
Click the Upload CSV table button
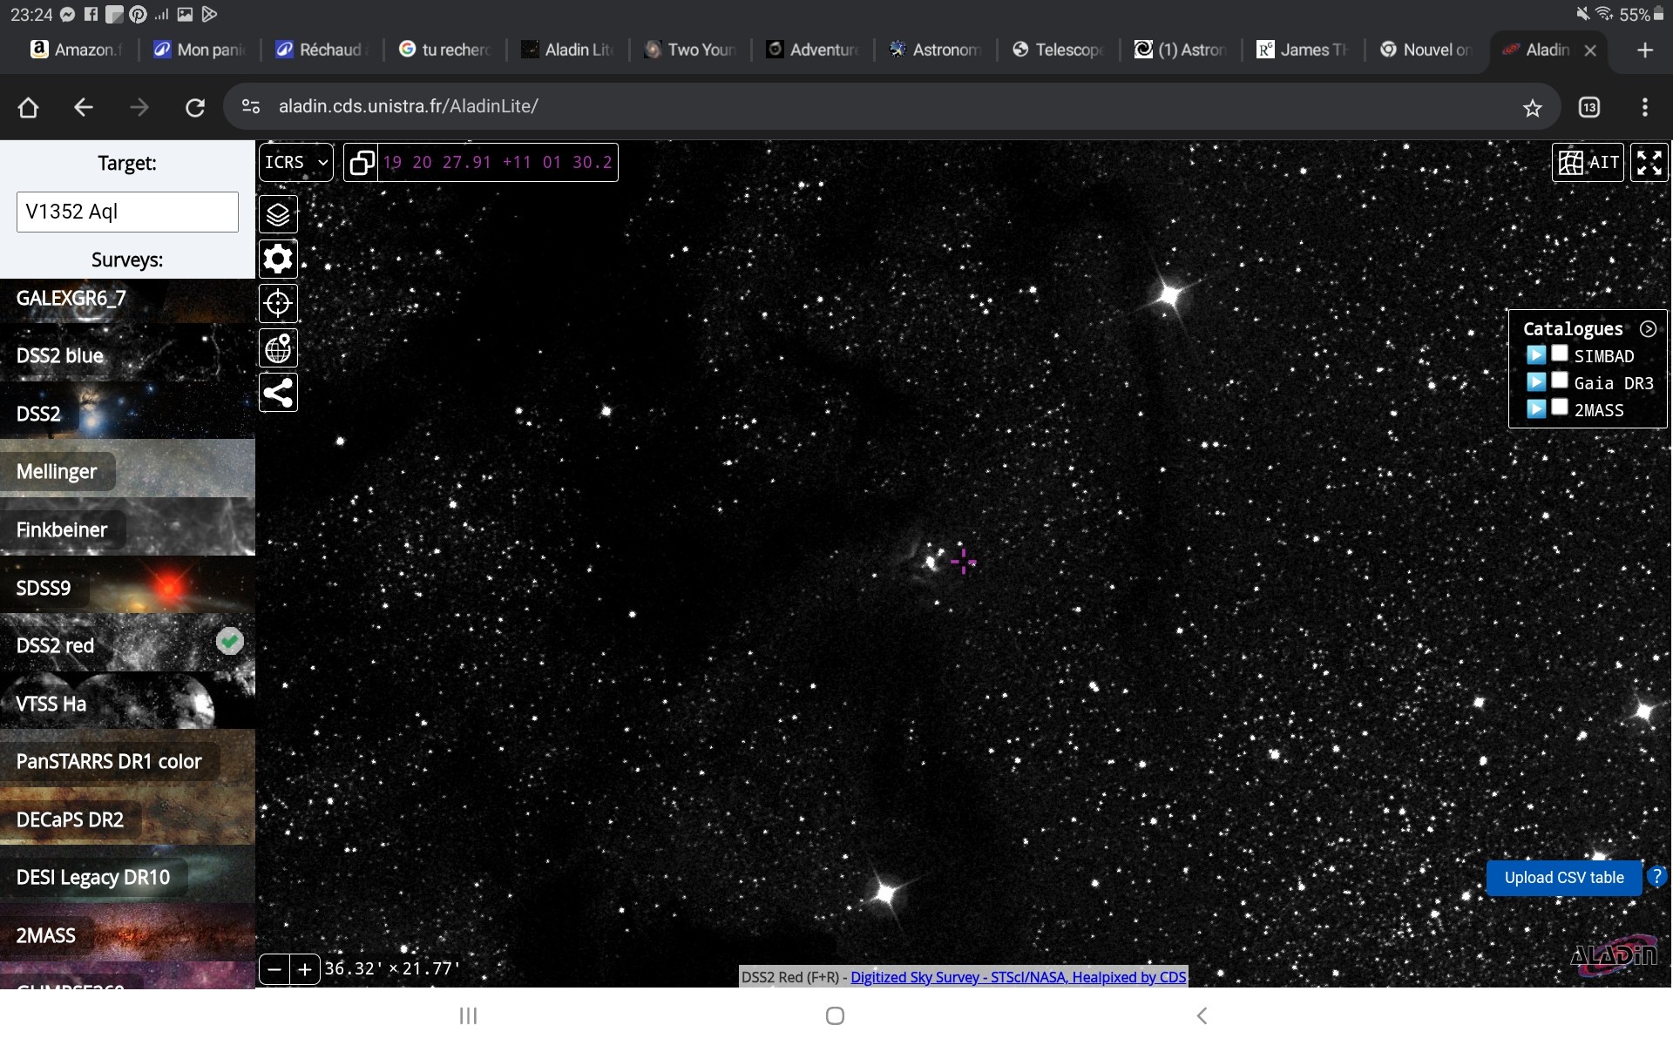1564,878
